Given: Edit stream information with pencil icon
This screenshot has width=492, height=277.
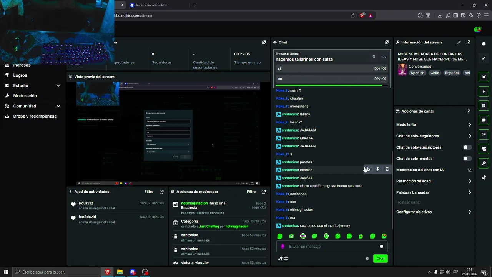Looking at the screenshot, I should (x=459, y=42).
